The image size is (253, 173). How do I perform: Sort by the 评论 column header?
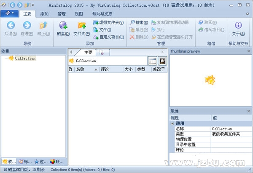tap(111, 69)
